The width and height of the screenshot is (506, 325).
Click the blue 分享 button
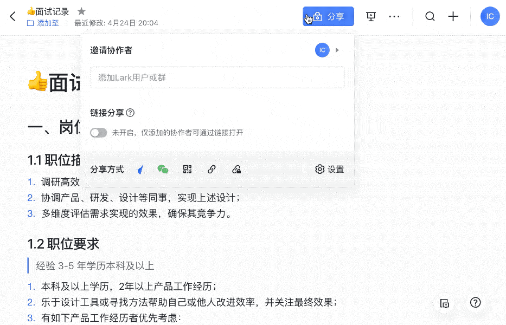[328, 16]
